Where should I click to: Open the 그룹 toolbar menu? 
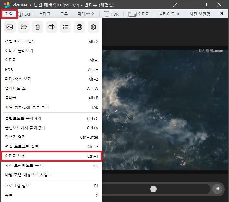pos(64,14)
